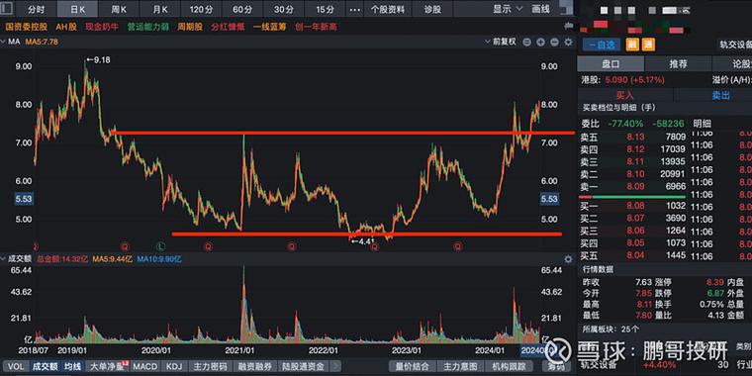Viewport: 752px width, 376px height.
Task: Toggle the 融资融券 indicator
Action: tap(254, 366)
